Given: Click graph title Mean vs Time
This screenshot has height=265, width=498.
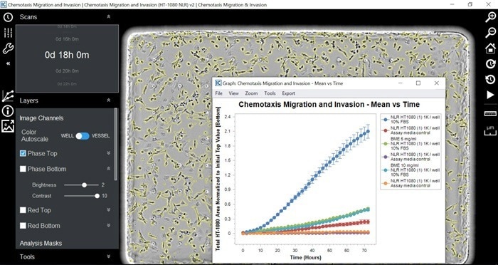Looking at the screenshot, I should coord(329,104).
